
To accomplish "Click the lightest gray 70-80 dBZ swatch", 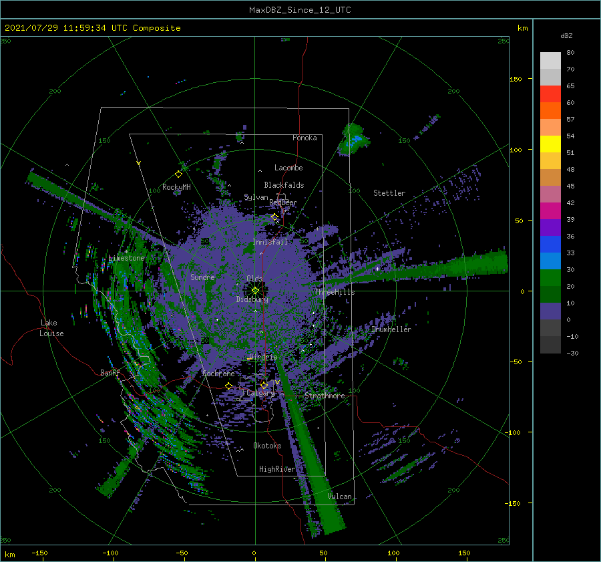I will 550,61.
